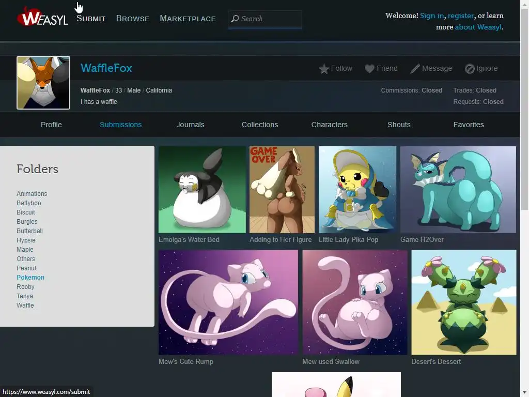Open Desert's Dessert thumbnail
Image resolution: width=529 pixels, height=397 pixels.
[464, 302]
